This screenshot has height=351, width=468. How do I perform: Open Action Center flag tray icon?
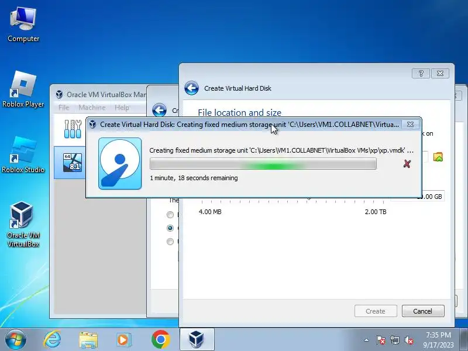(x=381, y=340)
